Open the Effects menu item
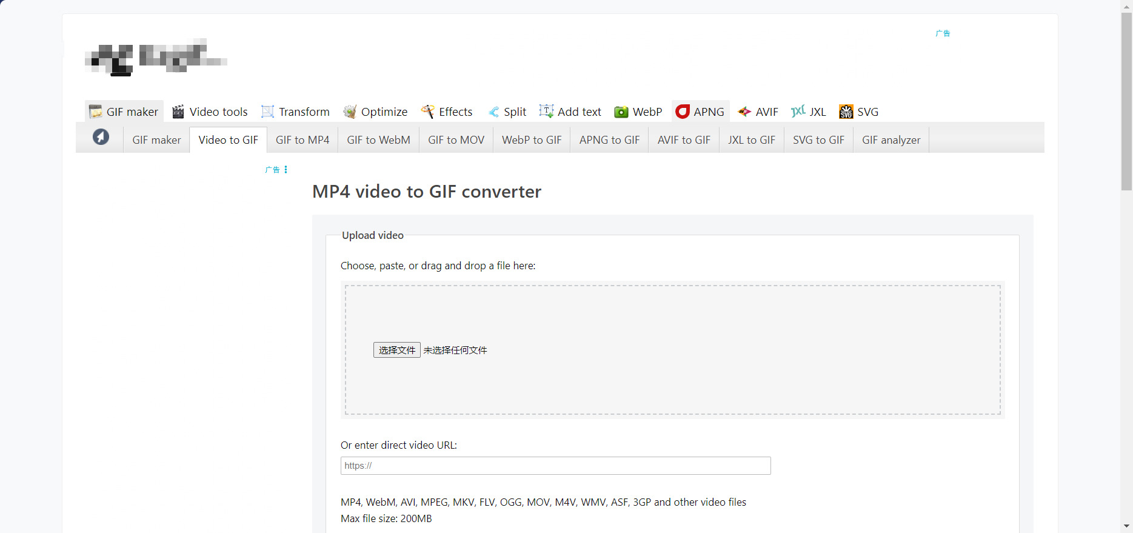Viewport: 1133px width, 533px height. pos(447,112)
